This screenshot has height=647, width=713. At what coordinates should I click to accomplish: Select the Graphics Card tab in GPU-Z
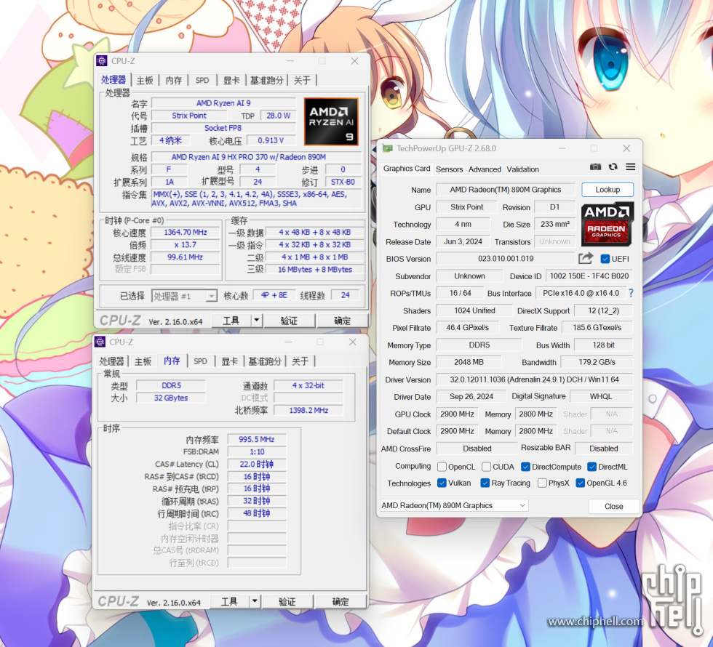(407, 168)
